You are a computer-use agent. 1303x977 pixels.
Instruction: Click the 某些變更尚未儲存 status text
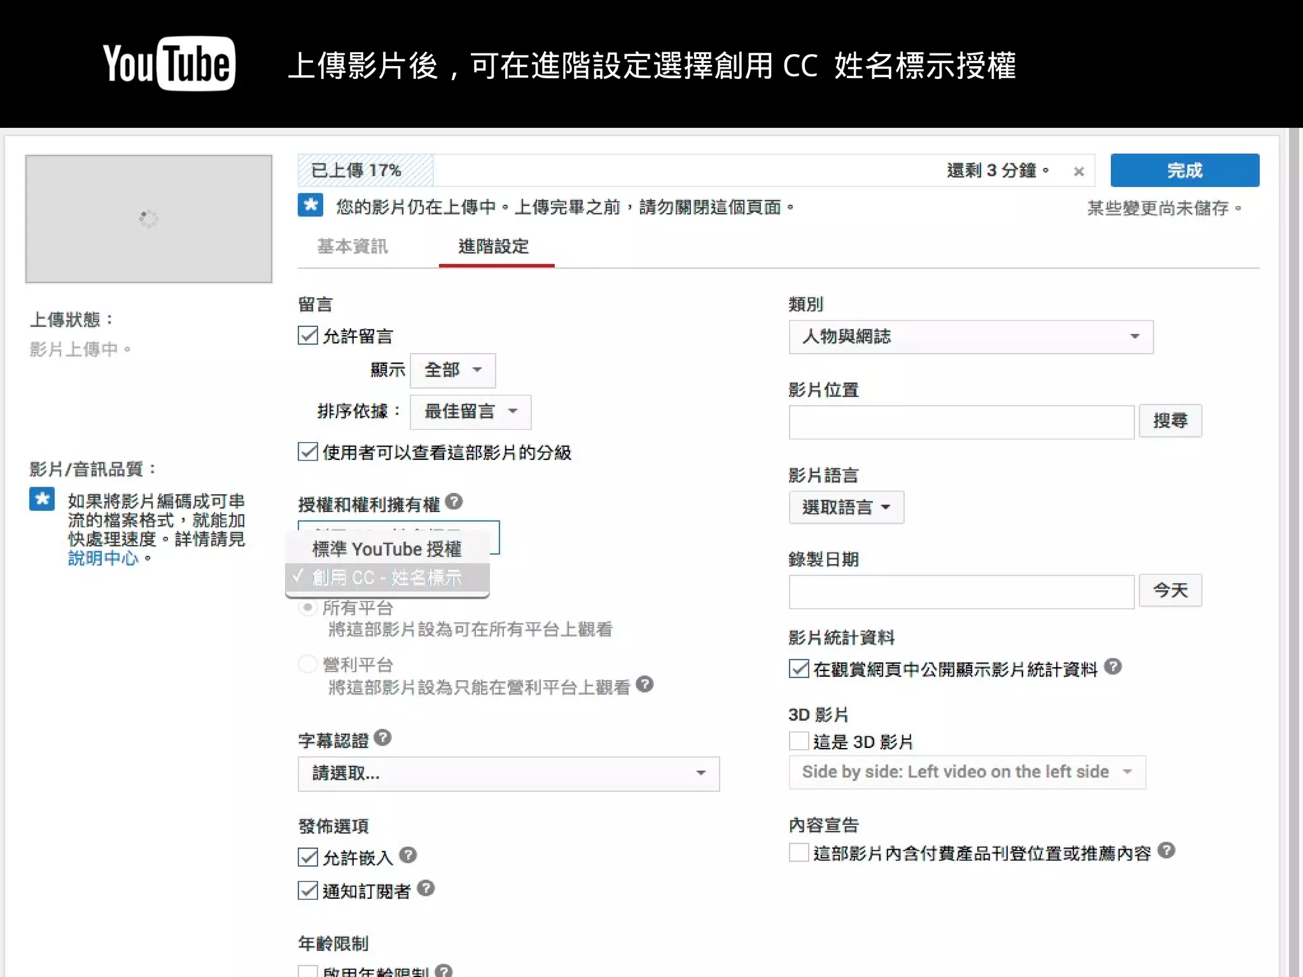click(x=1164, y=208)
